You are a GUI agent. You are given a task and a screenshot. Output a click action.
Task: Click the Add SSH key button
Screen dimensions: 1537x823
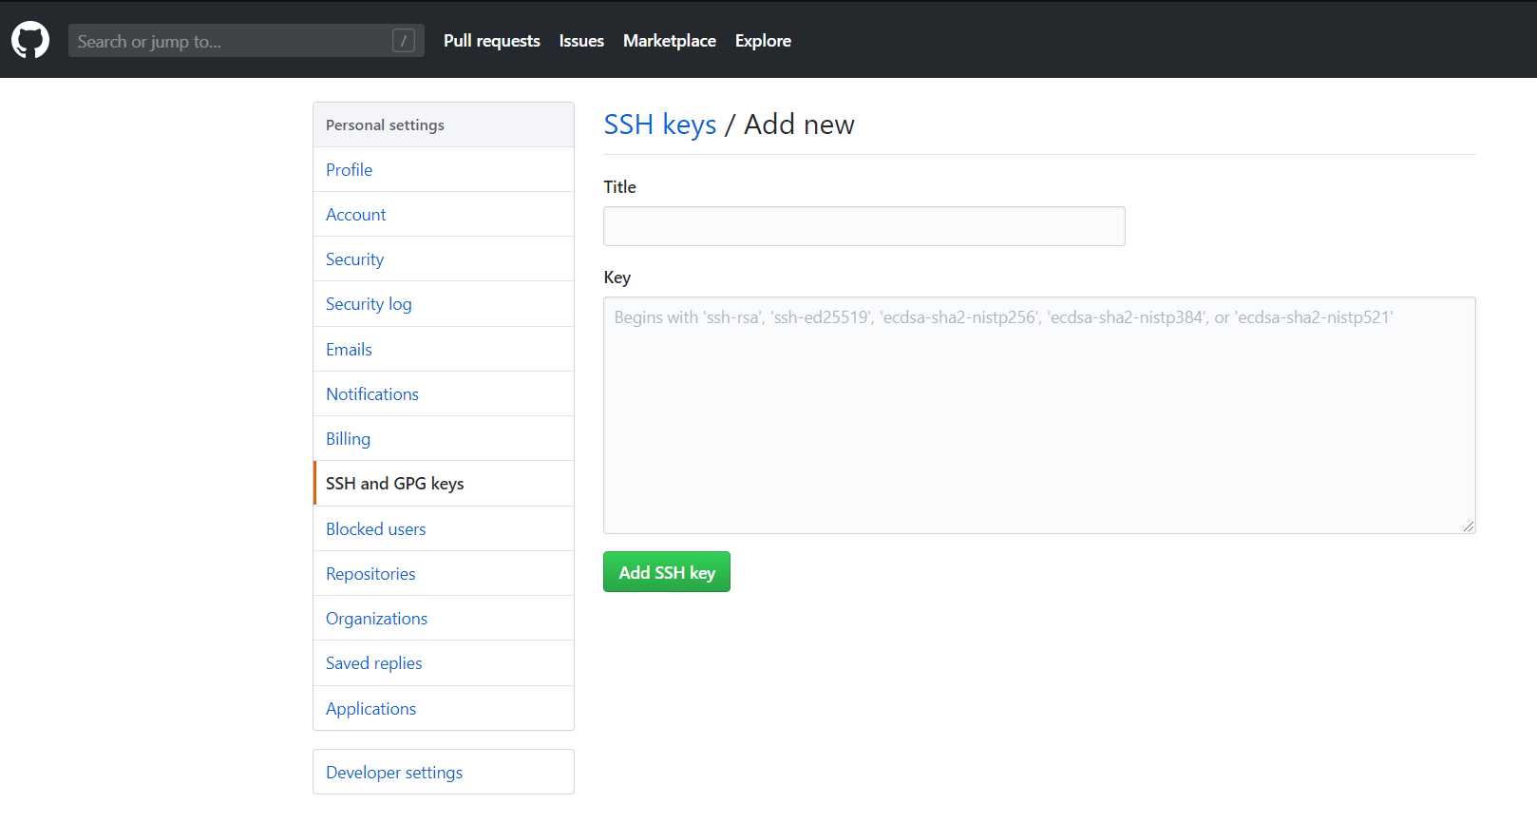[667, 572]
